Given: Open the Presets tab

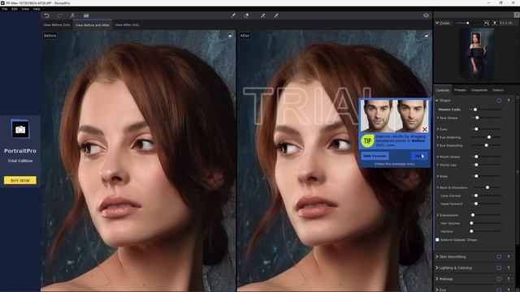Looking at the screenshot, I should (460, 90).
